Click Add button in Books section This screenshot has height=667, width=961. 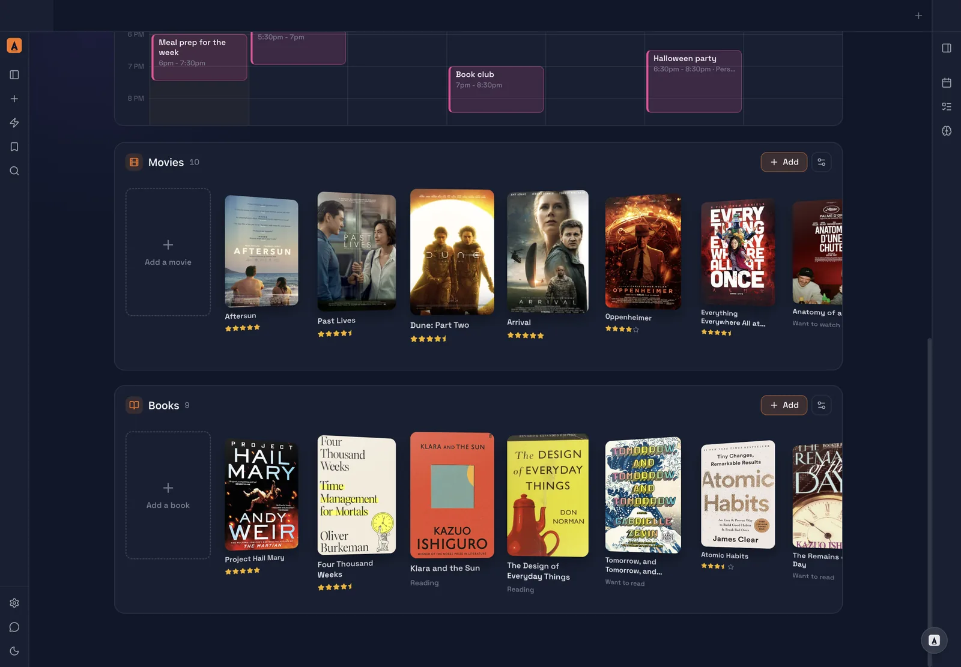point(784,405)
